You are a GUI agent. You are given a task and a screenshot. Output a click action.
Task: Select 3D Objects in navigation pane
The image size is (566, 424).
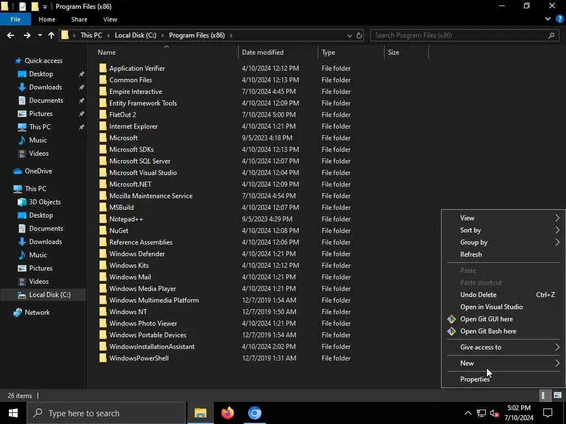pos(45,202)
